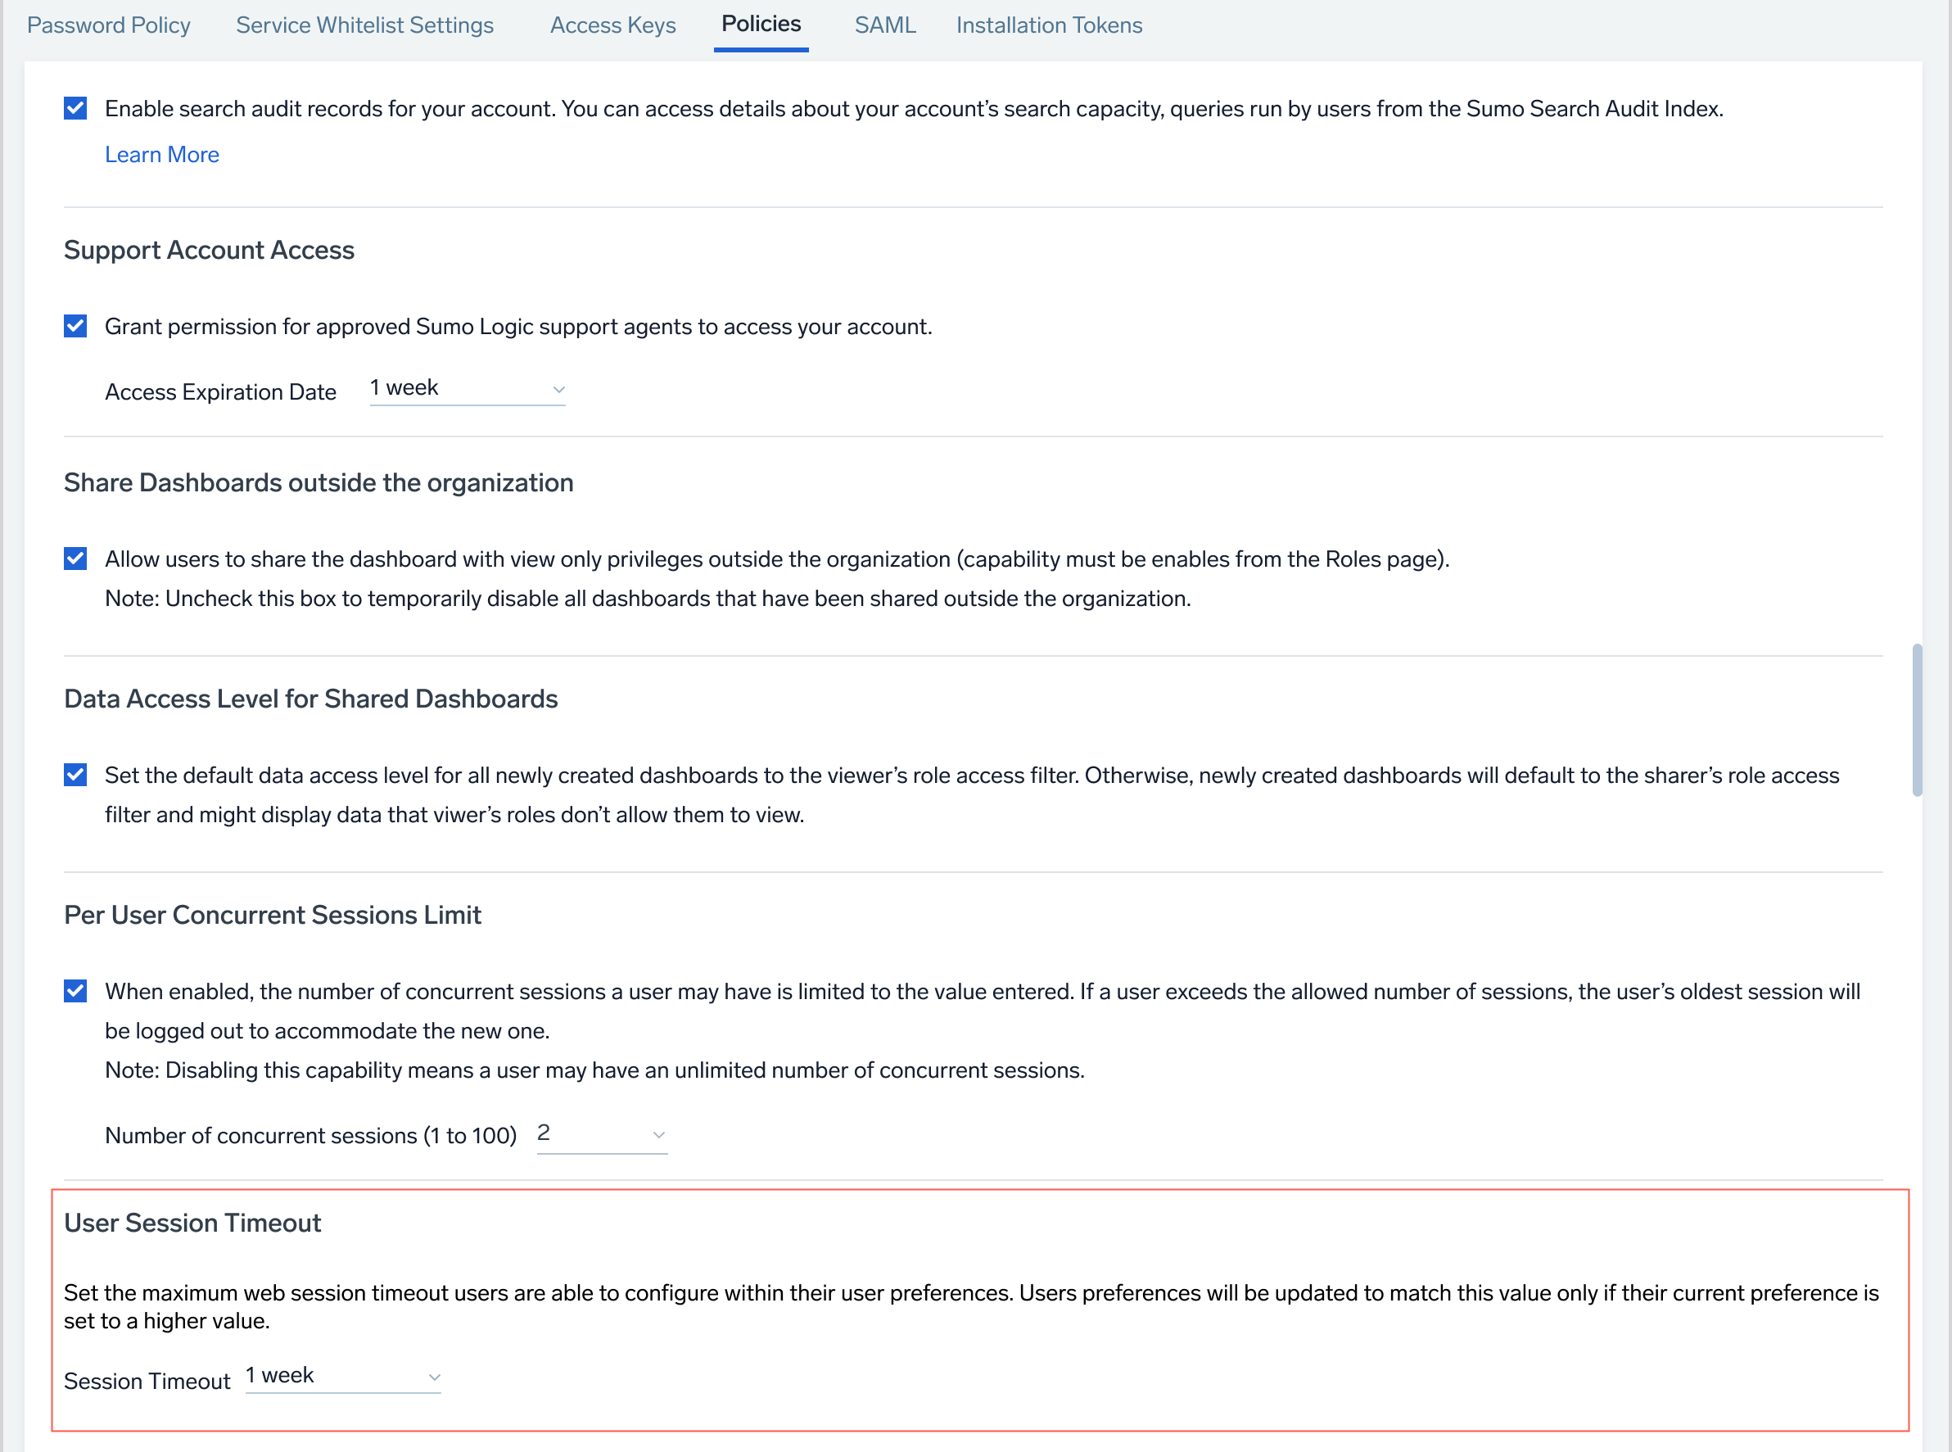
Task: Disable the per user concurrent sessions limit
Action: (75, 991)
